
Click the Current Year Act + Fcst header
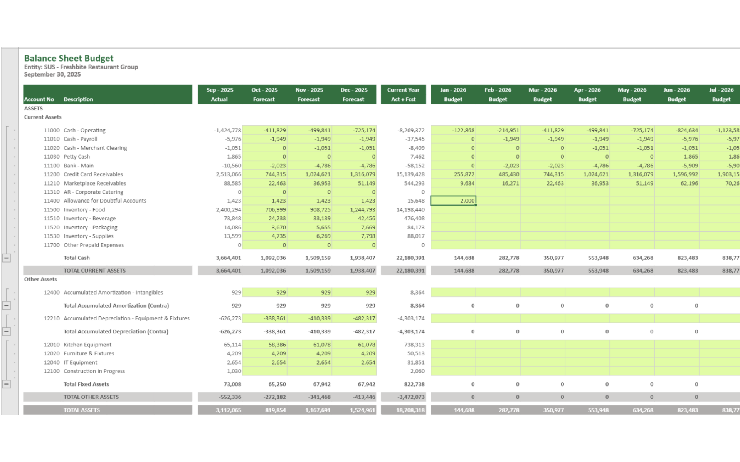tap(403, 94)
